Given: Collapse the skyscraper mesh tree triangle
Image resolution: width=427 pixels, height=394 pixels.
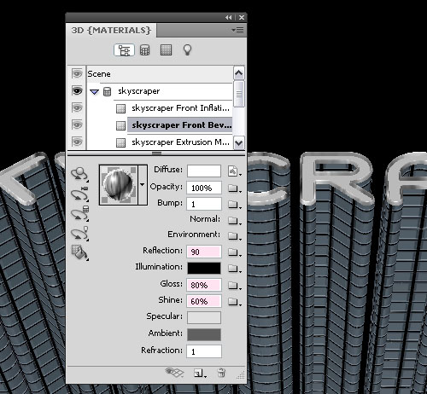Looking at the screenshot, I should point(94,92).
